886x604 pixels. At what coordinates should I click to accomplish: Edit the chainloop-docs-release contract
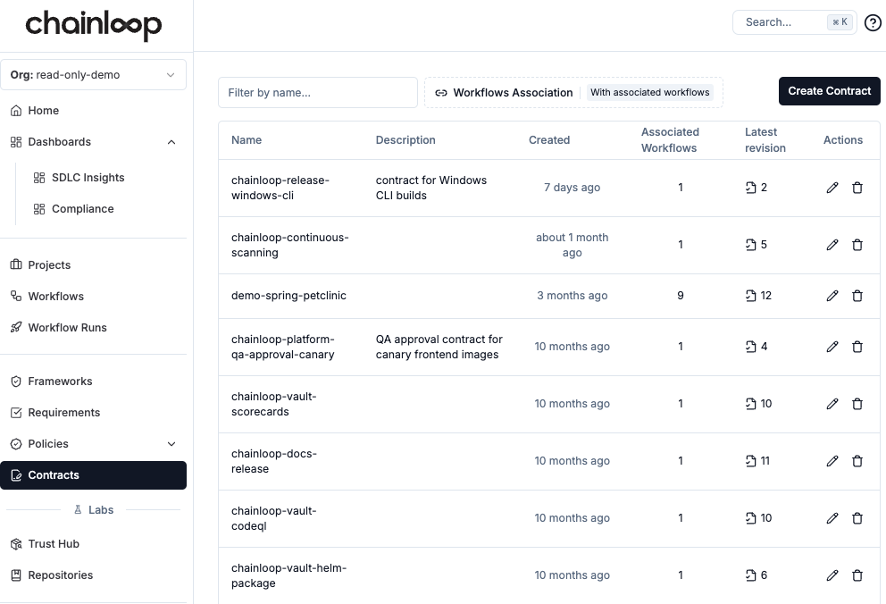point(832,461)
